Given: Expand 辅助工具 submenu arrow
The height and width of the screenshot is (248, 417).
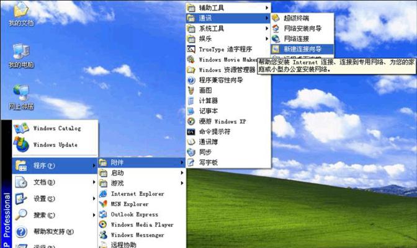Looking at the screenshot, I should 267,8.
